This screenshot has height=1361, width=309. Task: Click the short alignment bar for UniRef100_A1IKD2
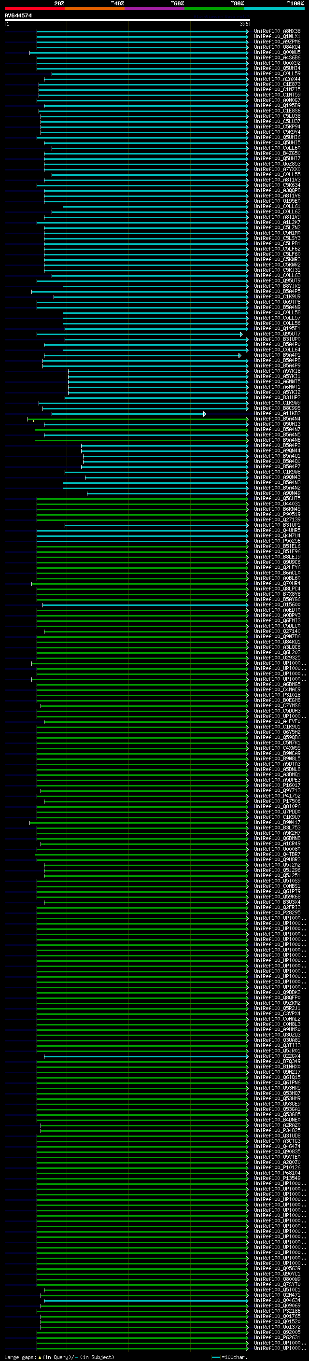pyautogui.click(x=128, y=413)
